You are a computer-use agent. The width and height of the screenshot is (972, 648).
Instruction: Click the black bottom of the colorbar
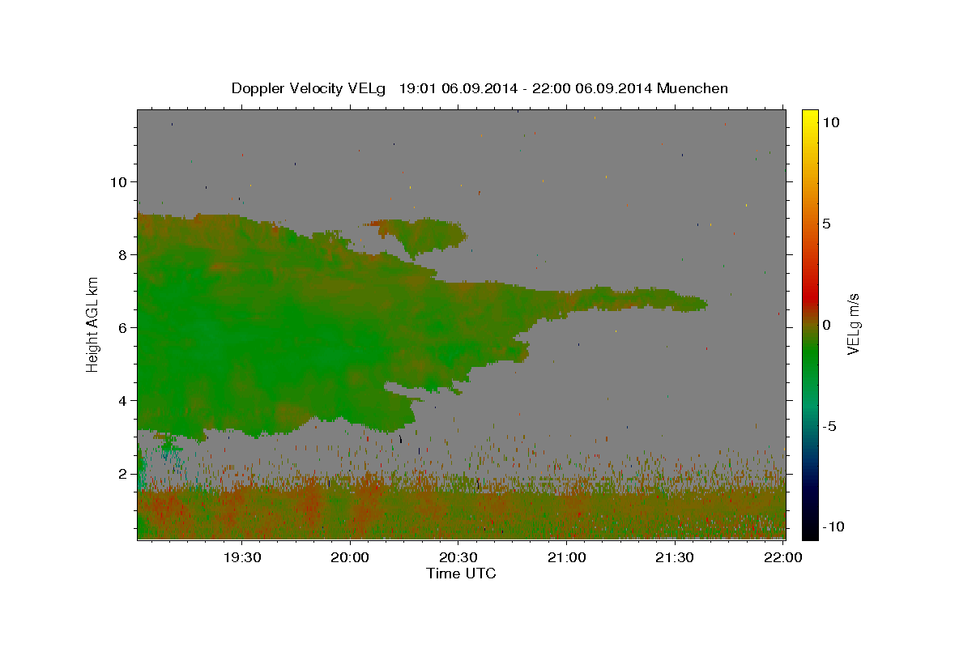pos(810,531)
